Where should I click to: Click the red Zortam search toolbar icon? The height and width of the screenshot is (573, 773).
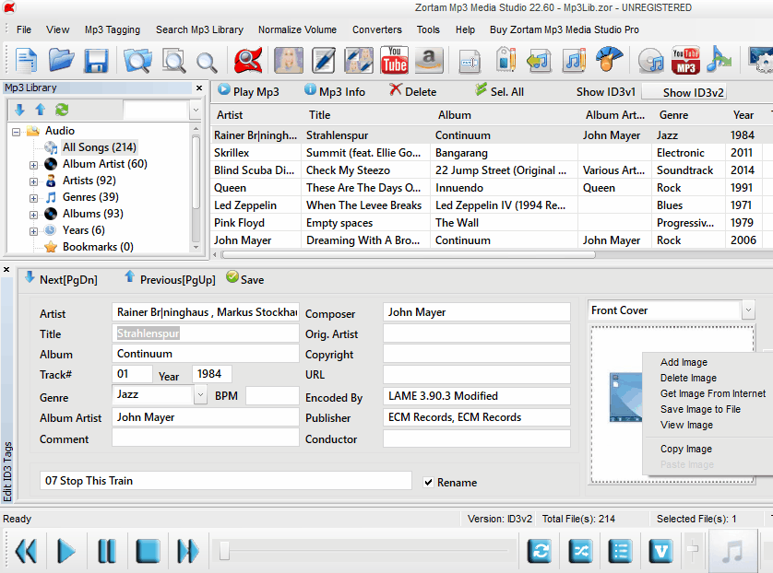point(248,61)
